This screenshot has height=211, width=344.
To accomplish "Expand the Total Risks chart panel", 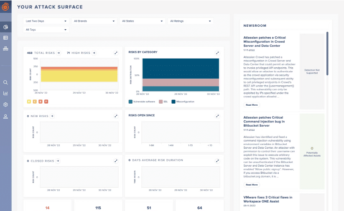I will 116,53.
